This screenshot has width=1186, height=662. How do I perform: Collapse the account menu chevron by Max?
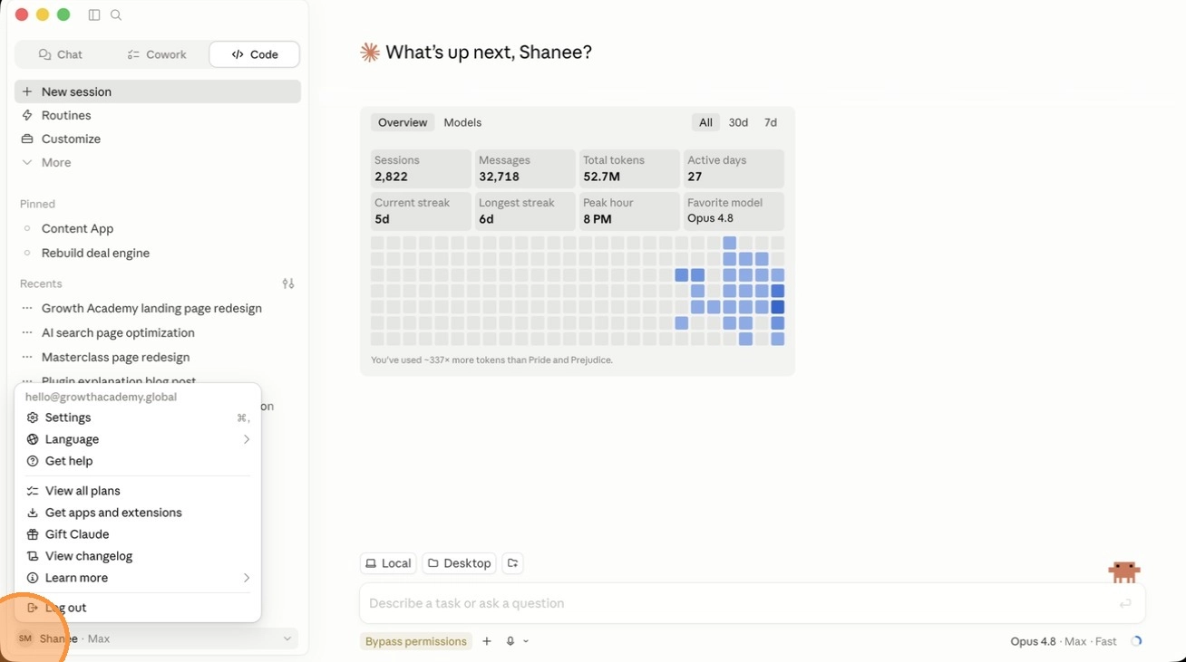(x=287, y=638)
